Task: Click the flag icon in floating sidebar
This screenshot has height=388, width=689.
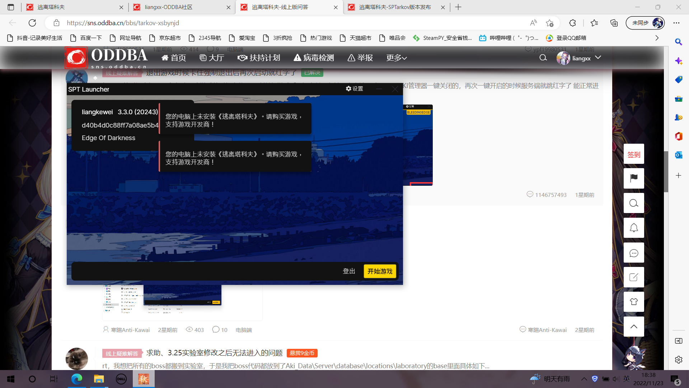Action: (634, 178)
